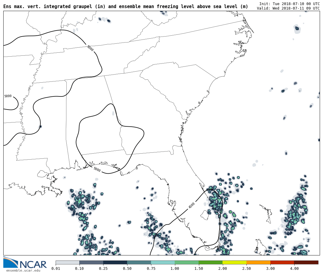Click the Init time text
The width and height of the screenshot is (323, 274).
[x=289, y=4]
